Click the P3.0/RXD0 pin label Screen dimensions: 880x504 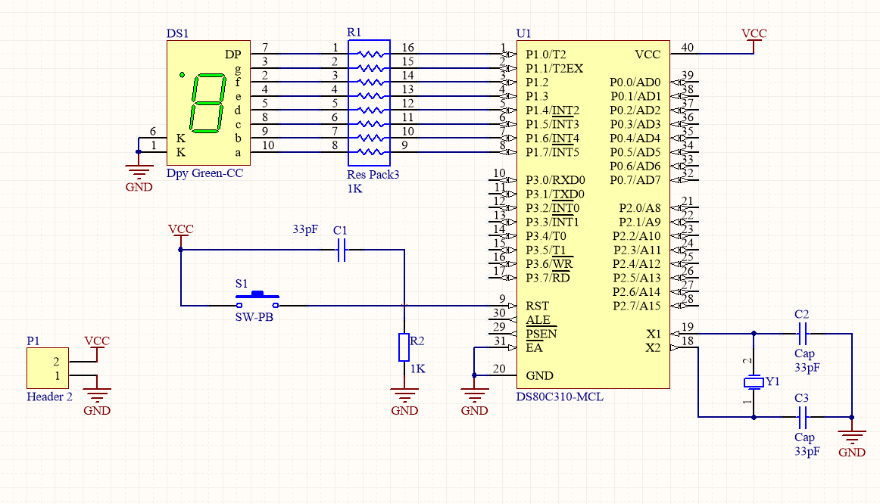point(555,180)
